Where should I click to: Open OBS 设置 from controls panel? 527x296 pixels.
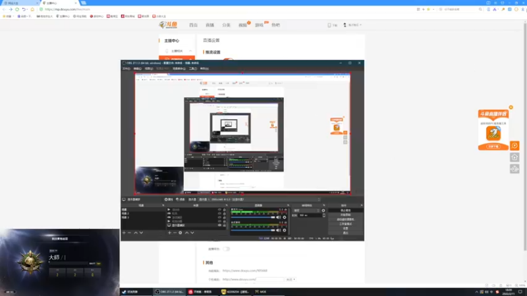345,228
